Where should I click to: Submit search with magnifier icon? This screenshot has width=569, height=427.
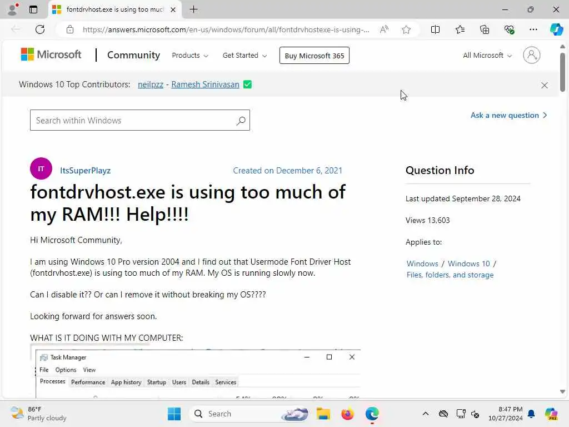coord(241,121)
